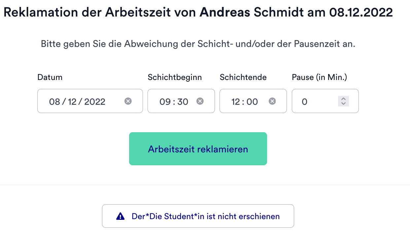Increase Pause minutes with up arrow
The width and height of the screenshot is (410, 234).
click(343, 99)
